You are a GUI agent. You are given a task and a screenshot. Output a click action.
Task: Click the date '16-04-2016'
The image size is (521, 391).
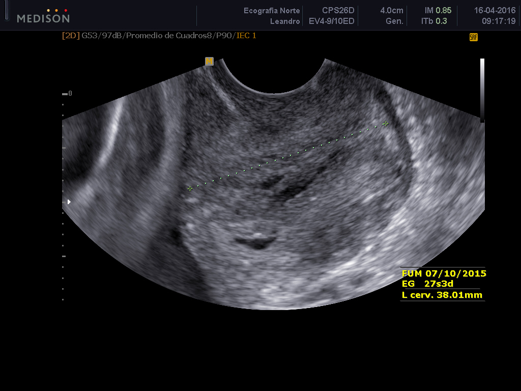(x=495, y=10)
